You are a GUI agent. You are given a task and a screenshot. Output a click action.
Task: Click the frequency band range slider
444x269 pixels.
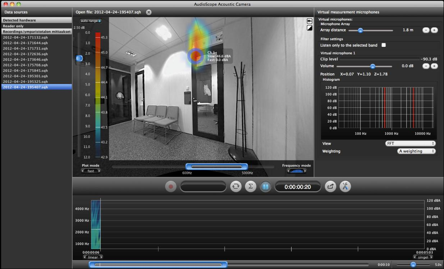click(216, 167)
